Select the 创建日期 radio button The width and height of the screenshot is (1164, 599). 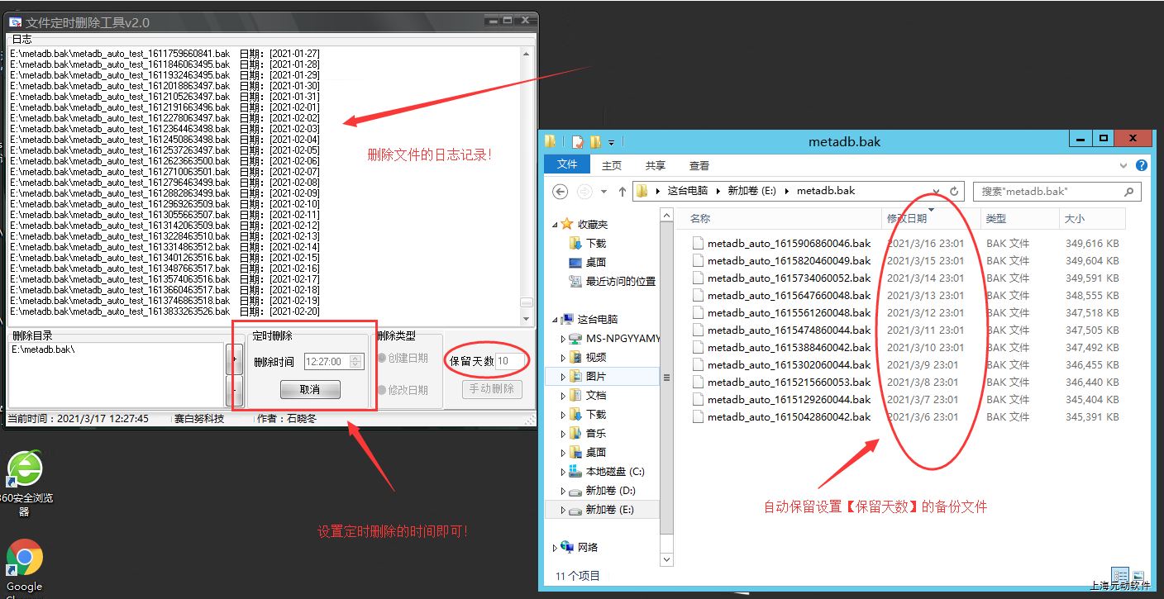382,358
